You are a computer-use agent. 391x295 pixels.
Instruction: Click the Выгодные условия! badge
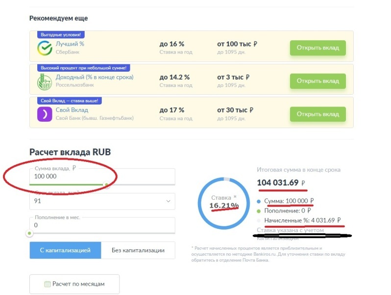(x=61, y=34)
